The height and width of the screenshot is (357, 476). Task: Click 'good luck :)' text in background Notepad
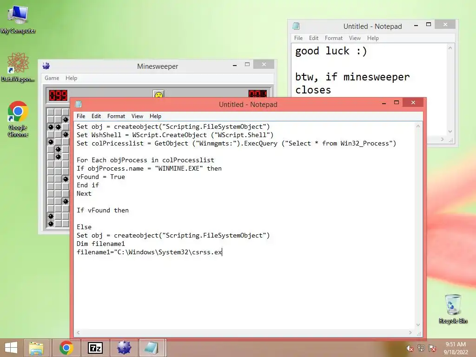pos(331,51)
